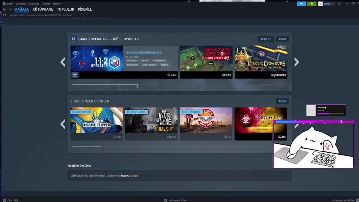
Task: Click the Games Operators developer logo
Action: [74, 39]
